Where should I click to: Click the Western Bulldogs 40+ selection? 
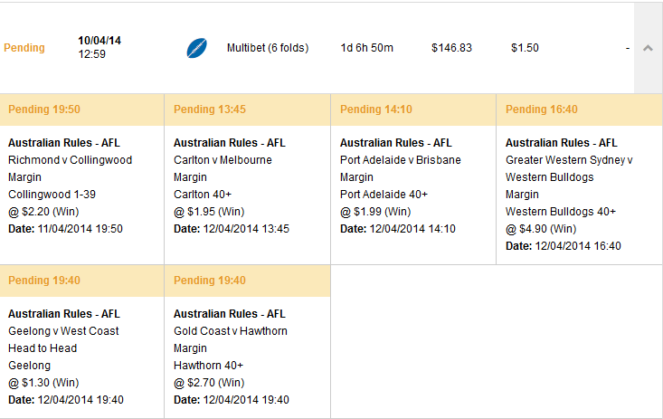[x=561, y=212]
